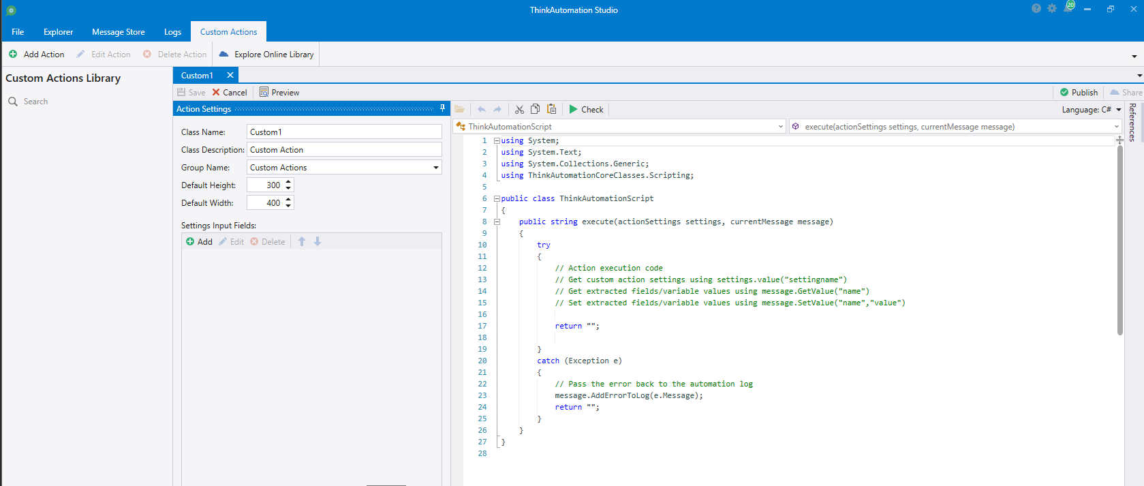The height and width of the screenshot is (486, 1144).
Task: Open the document tabs list arrow
Action: (x=1140, y=75)
